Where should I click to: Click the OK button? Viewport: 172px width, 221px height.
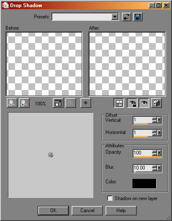tap(53, 211)
